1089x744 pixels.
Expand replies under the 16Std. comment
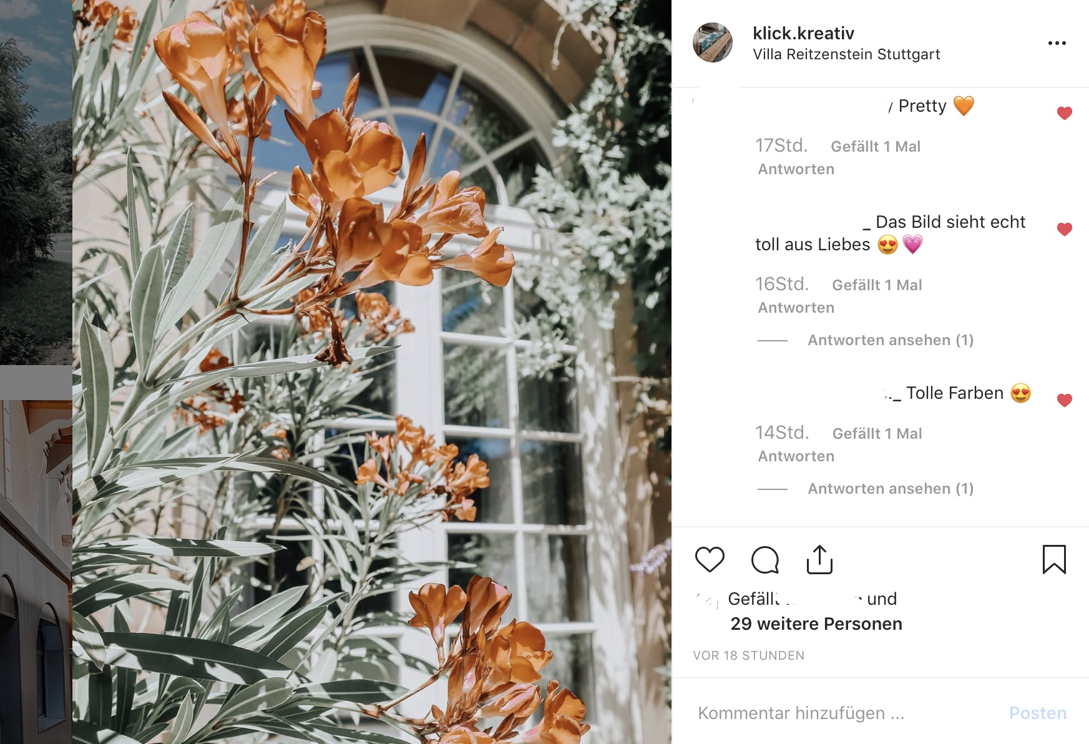click(x=891, y=340)
